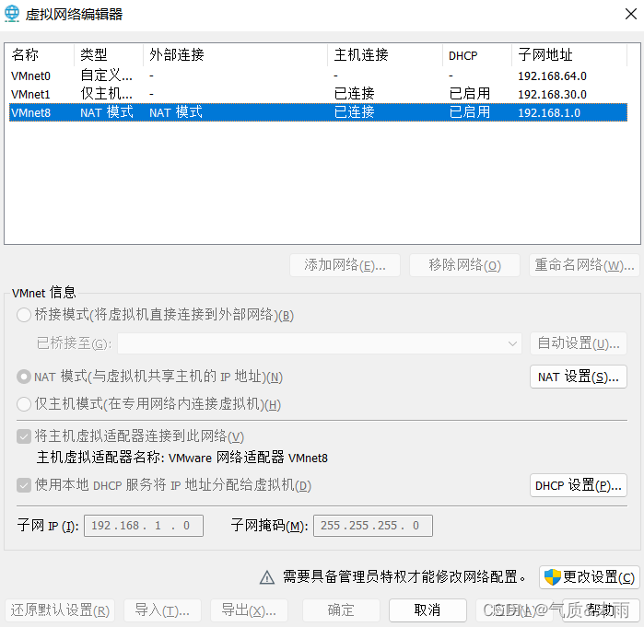Click 还原默认设置(R) button

coord(60,610)
